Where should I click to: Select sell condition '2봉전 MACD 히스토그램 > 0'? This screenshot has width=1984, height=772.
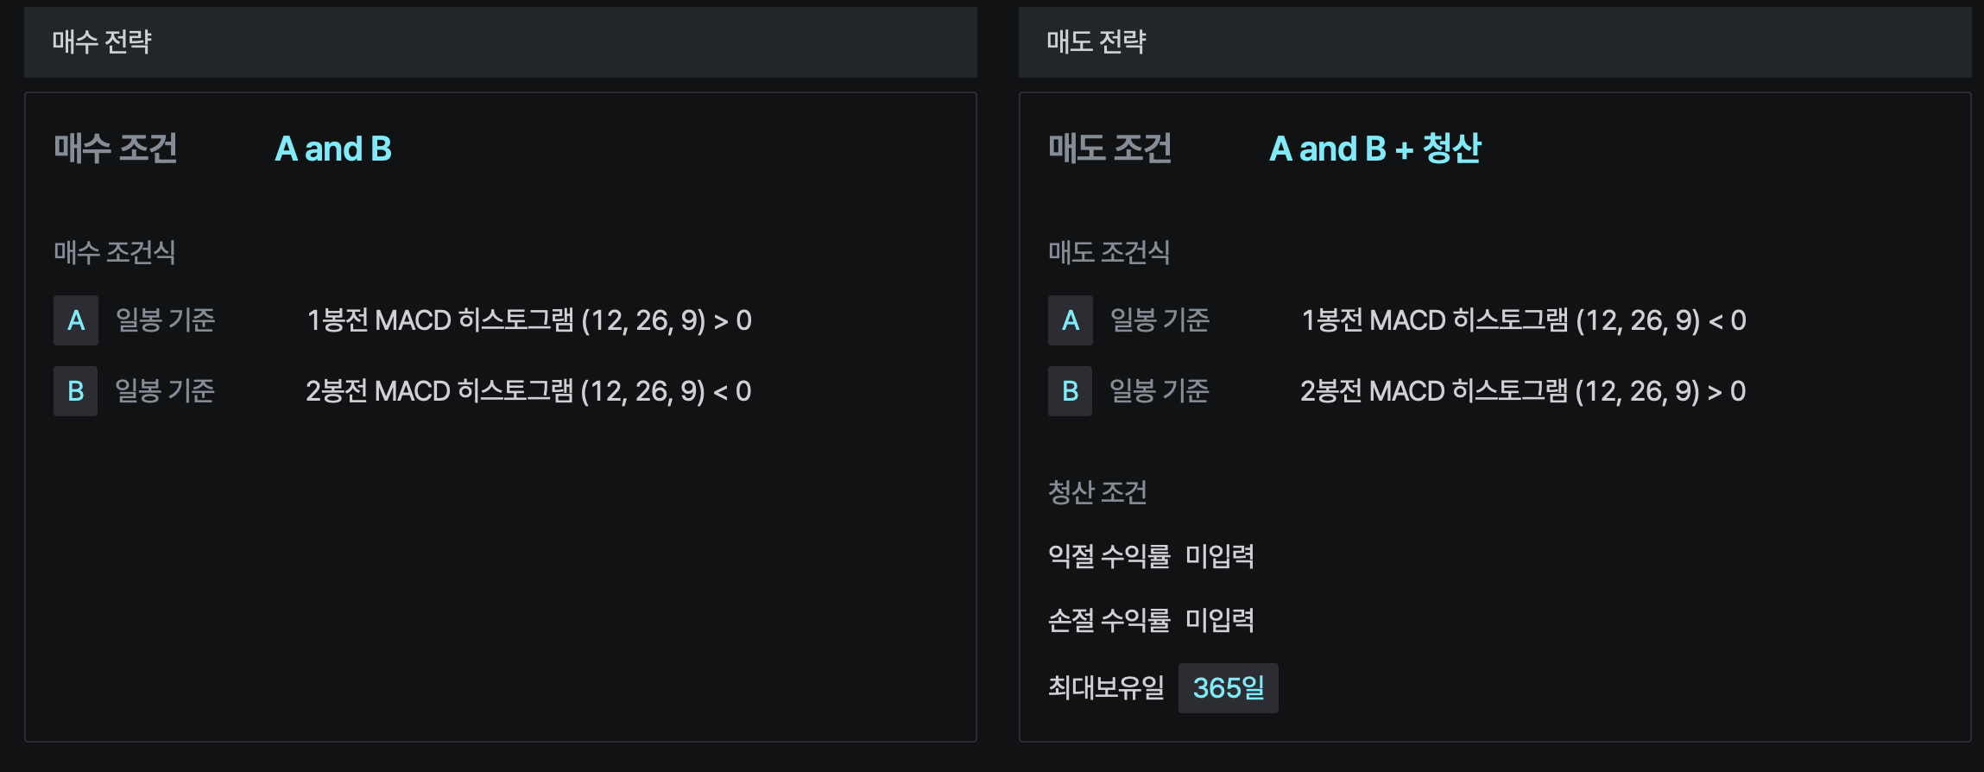(1523, 391)
